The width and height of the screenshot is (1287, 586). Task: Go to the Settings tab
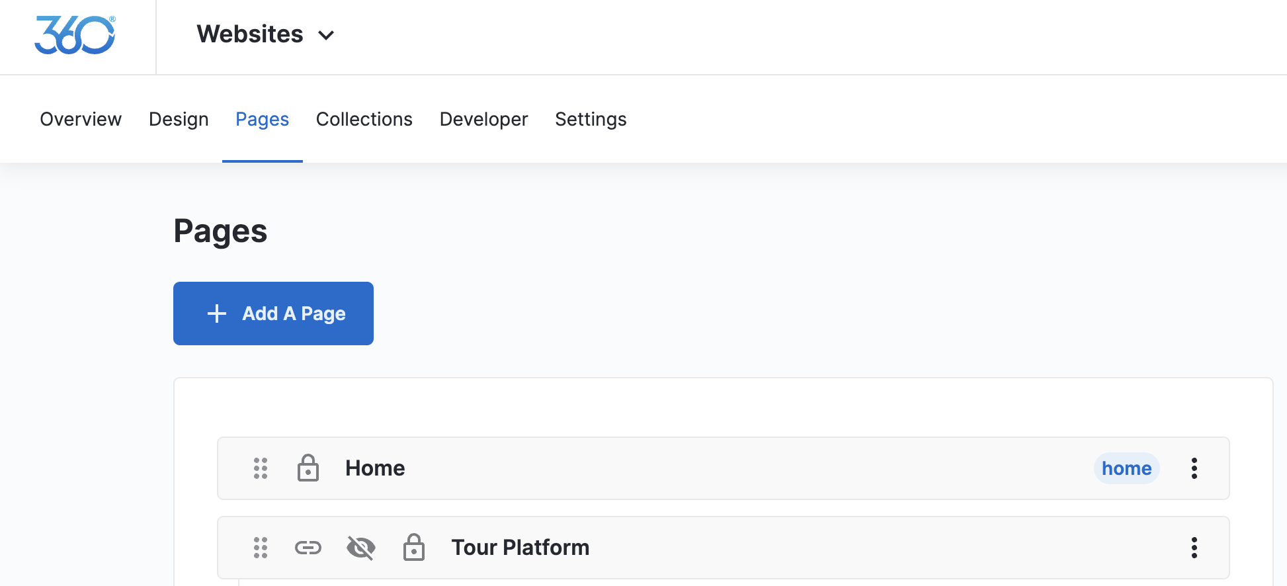(x=591, y=119)
